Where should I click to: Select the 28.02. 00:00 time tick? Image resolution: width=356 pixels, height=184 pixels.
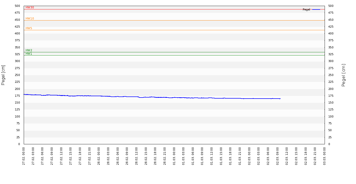tap(99, 156)
